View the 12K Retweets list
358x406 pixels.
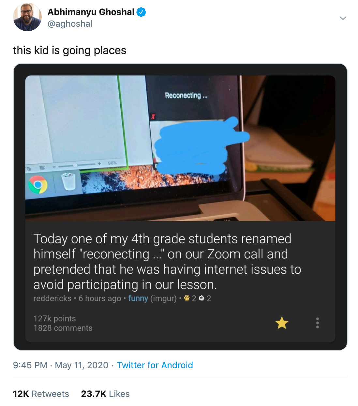pos(41,394)
